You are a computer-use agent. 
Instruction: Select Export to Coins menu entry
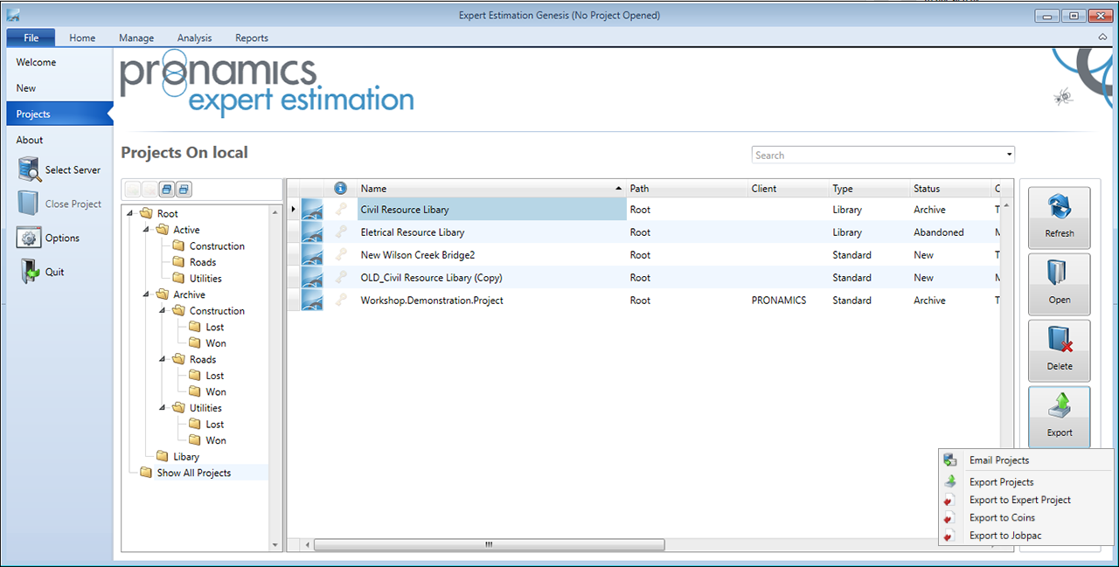[1002, 518]
